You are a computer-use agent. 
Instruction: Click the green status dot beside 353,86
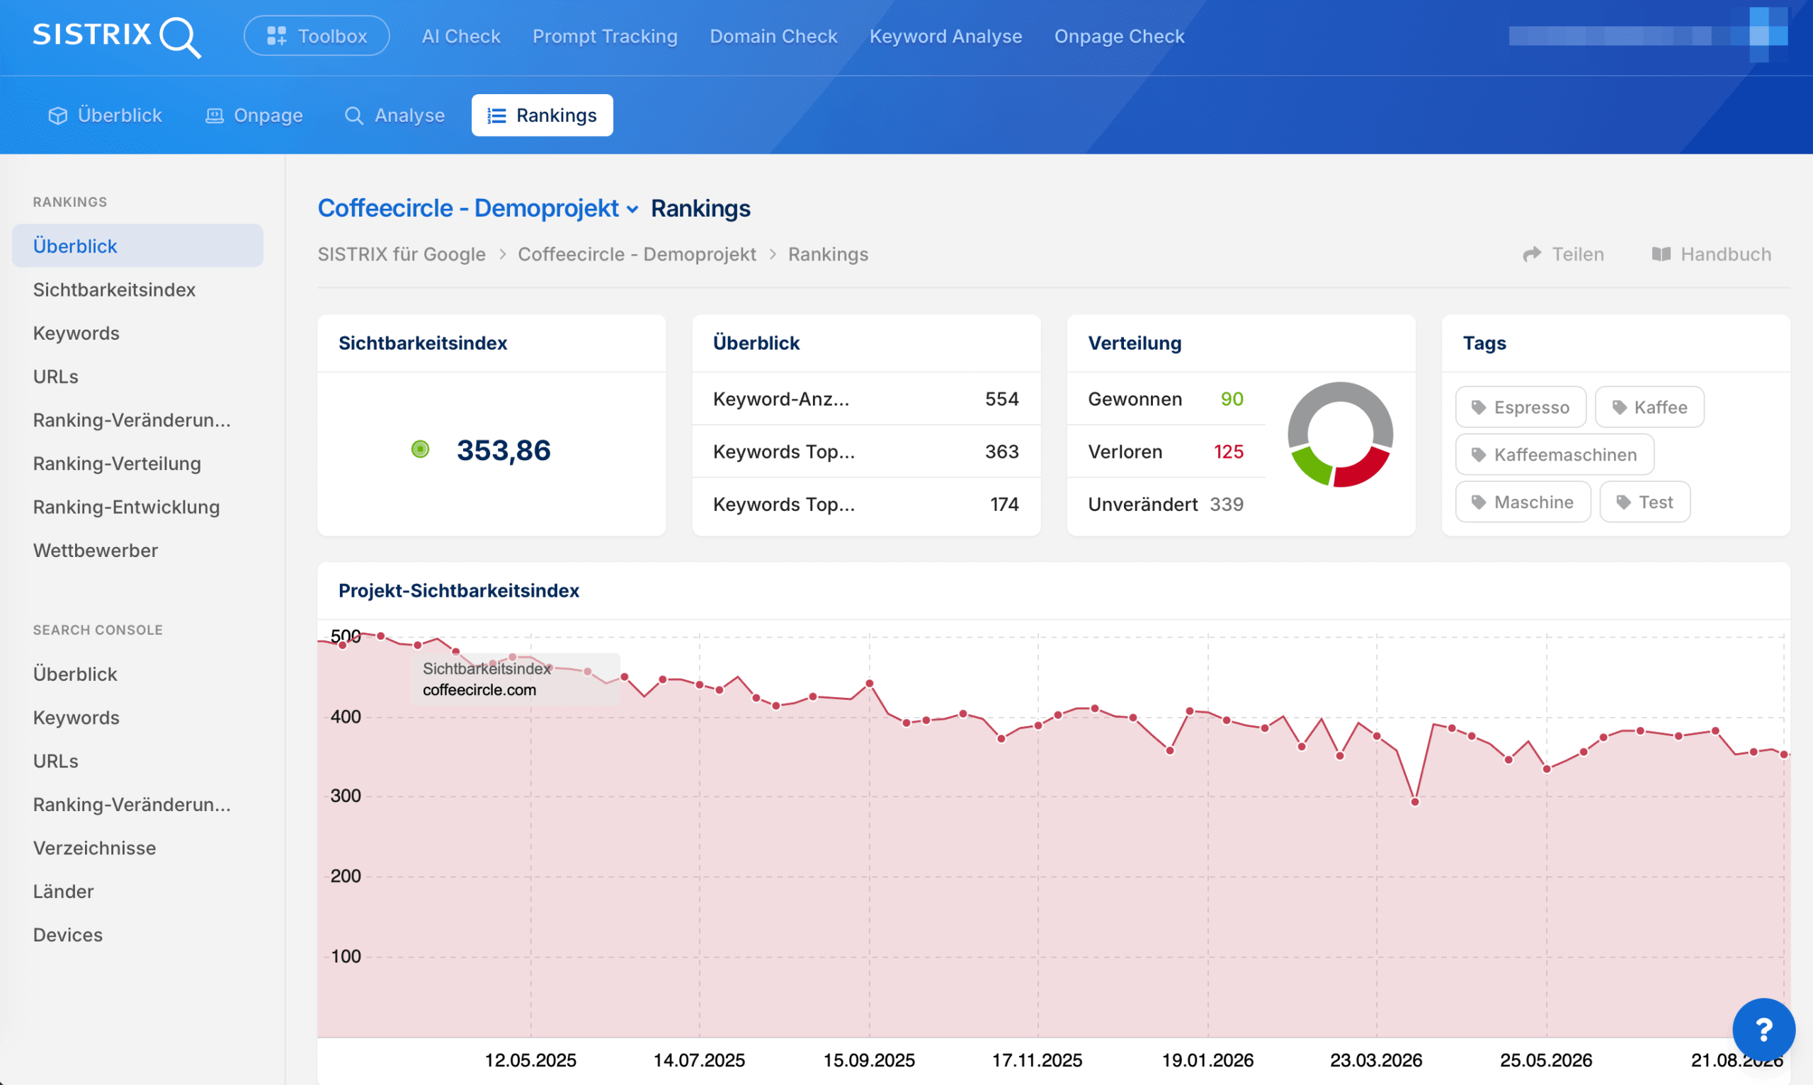(x=420, y=449)
